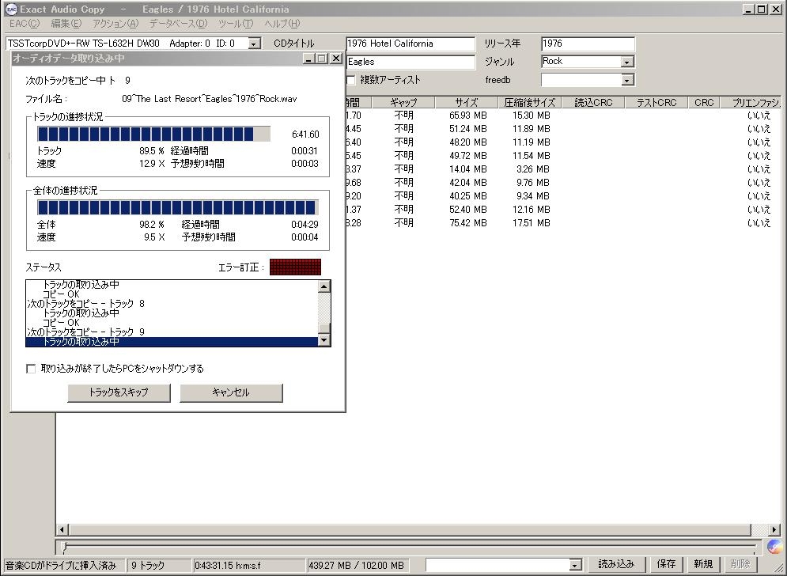
Task: Open the CD drive selection dropdown
Action: click(x=254, y=44)
